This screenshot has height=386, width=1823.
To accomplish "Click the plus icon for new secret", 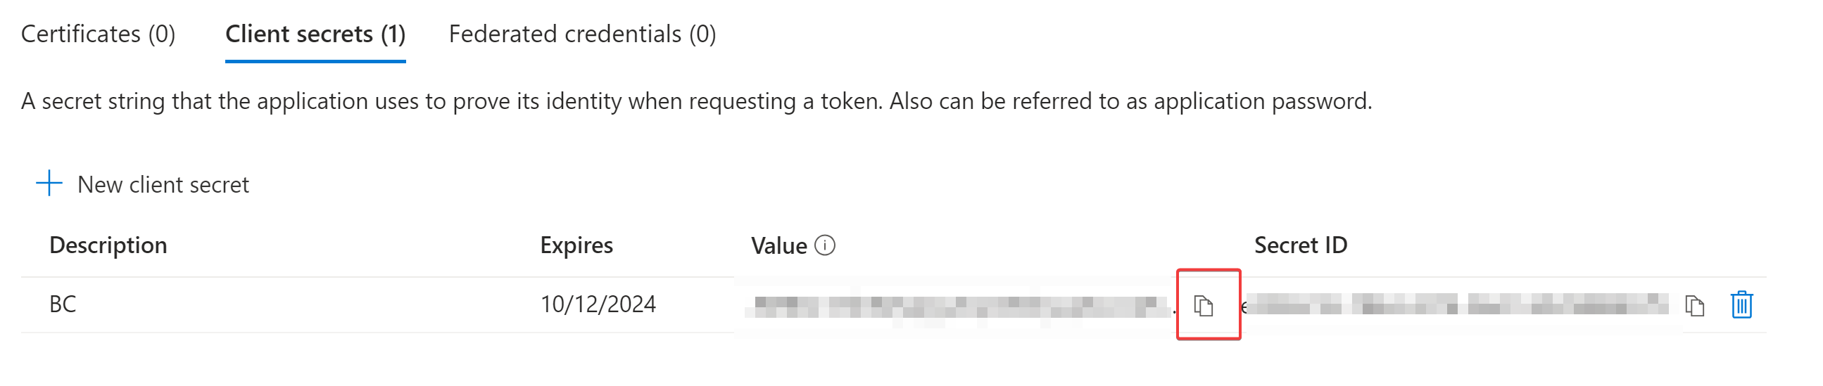I will tap(49, 183).
